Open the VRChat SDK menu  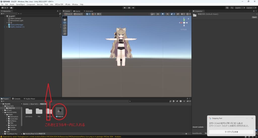click(59, 5)
